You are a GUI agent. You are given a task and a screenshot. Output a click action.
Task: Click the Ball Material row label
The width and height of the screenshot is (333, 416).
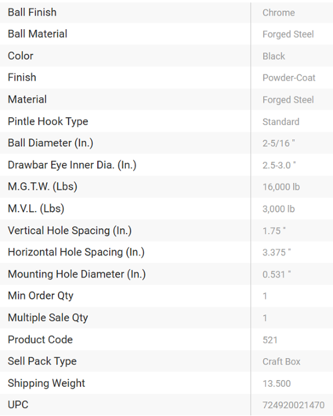pyautogui.click(x=37, y=34)
